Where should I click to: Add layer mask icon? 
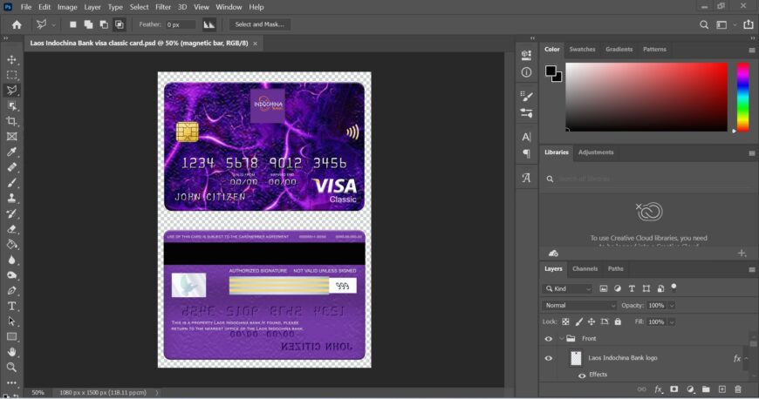click(x=674, y=389)
